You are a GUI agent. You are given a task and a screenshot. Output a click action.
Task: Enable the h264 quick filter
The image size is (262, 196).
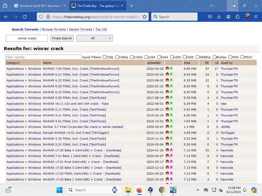(x=159, y=57)
